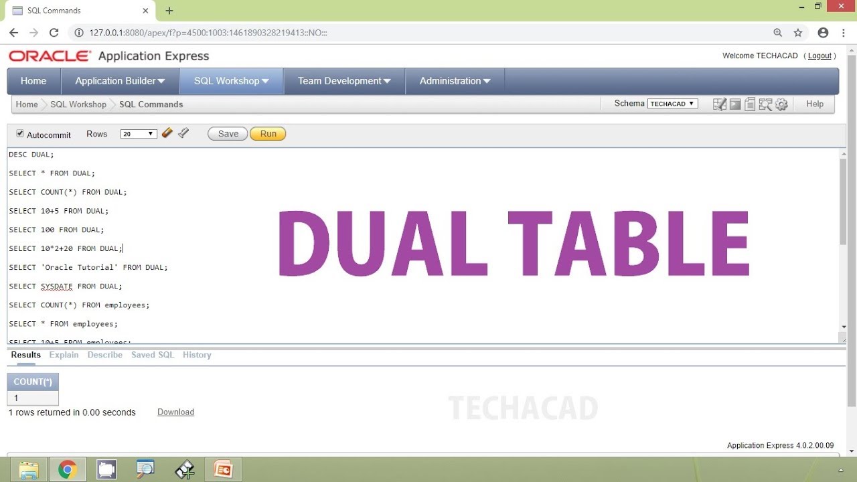Click the Home breadcrumb link

pos(27,104)
